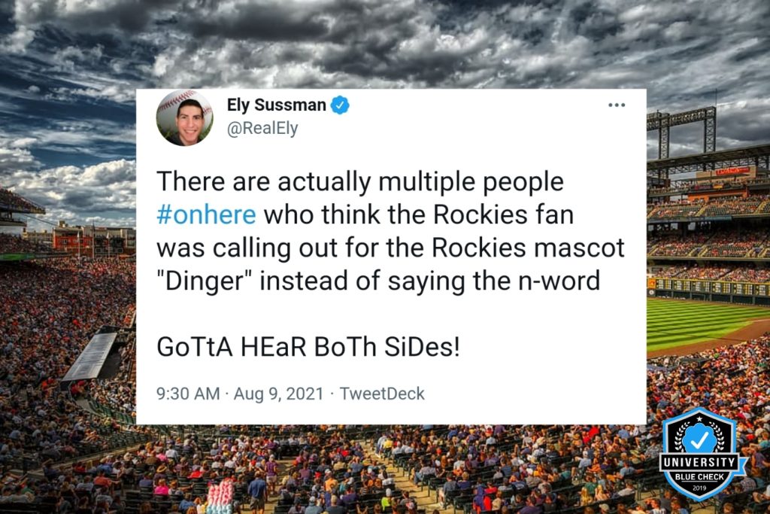Click the blue verified badge beside Ely Sussman

coord(340,105)
